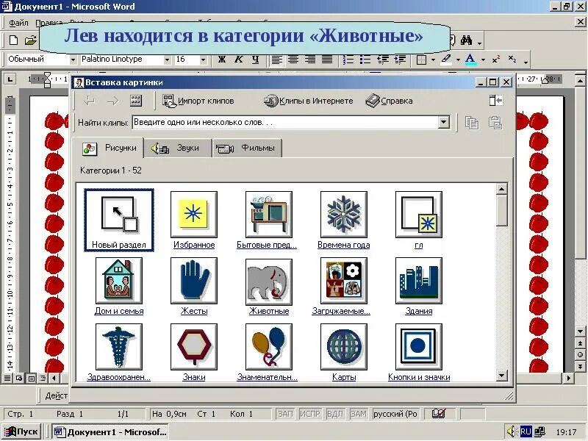Expand standard toolbar options arrow

coord(480,43)
